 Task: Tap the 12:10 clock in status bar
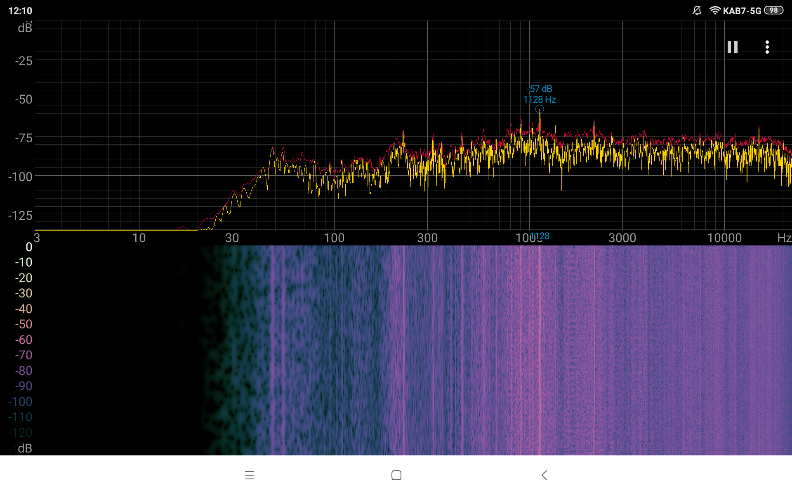point(20,11)
